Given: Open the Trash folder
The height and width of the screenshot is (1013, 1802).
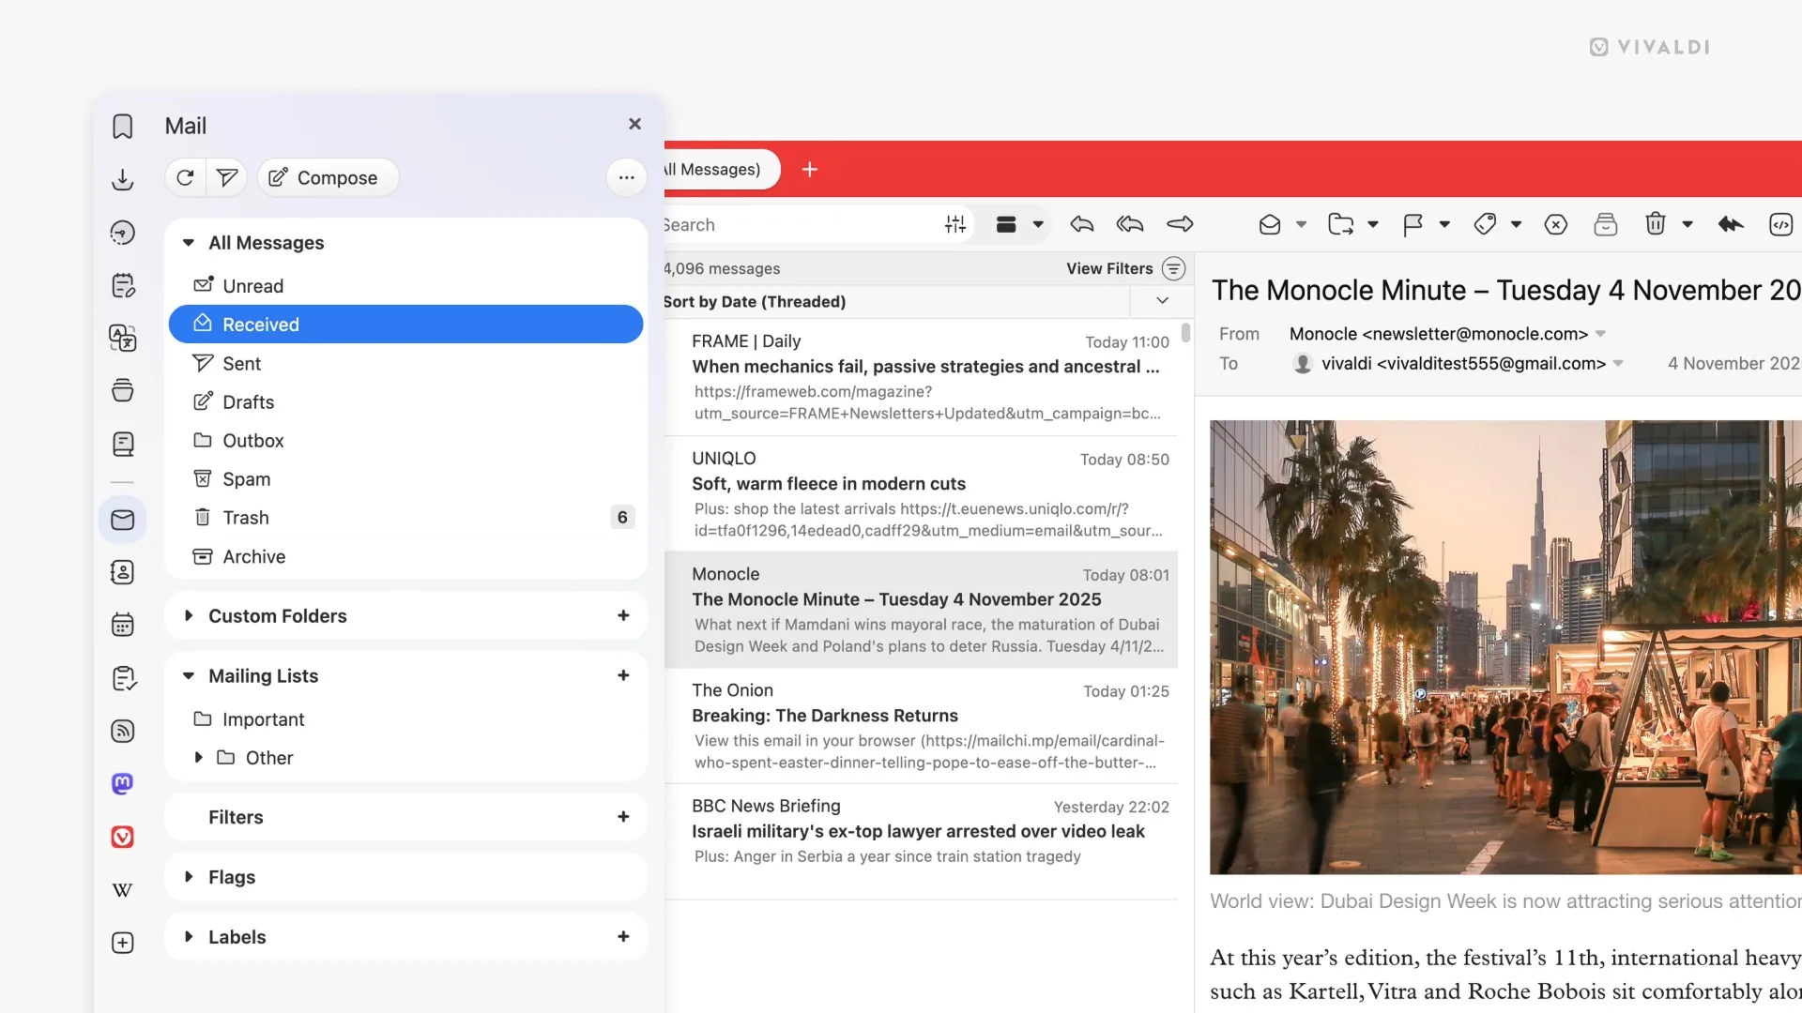Looking at the screenshot, I should click(x=245, y=517).
